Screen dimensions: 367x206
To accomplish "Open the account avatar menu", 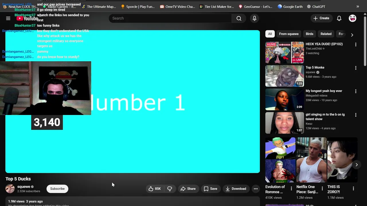I will (352, 18).
